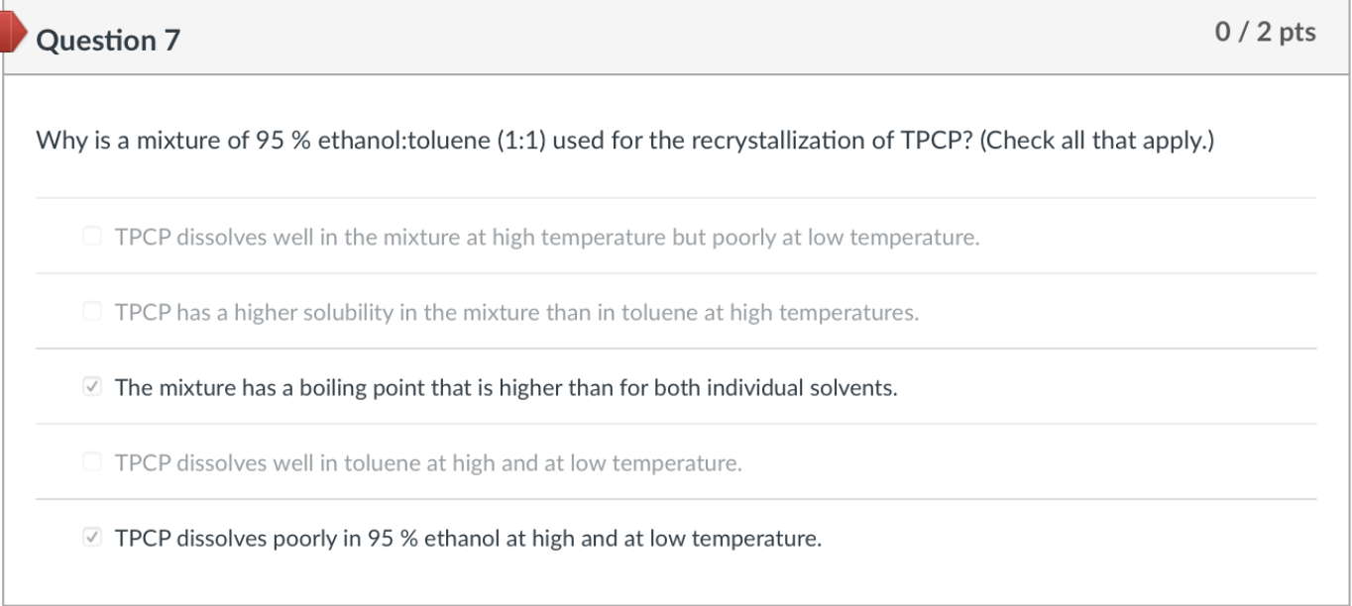Enable 'TPCP dissolves well in toluene' checkbox
Viewport: 1352px width, 606px height.
(92, 462)
